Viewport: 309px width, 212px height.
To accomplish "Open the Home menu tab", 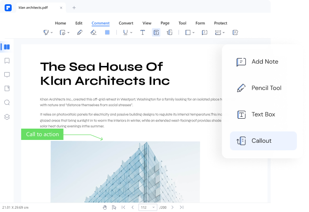I will point(60,23).
